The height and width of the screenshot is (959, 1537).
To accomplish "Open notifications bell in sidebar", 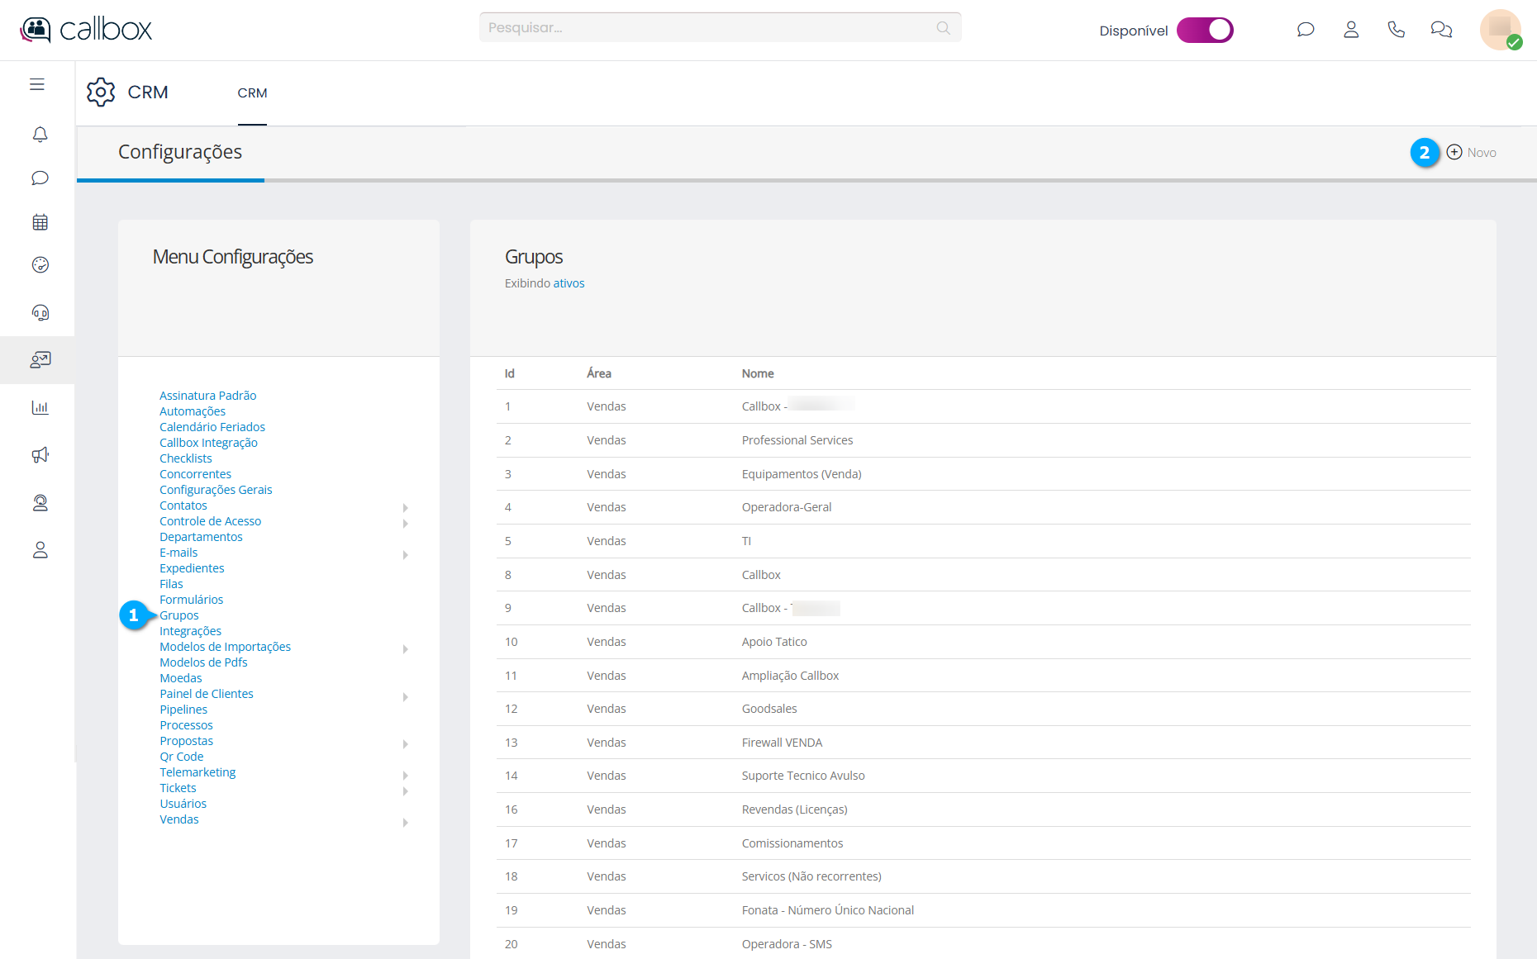I will (40, 134).
